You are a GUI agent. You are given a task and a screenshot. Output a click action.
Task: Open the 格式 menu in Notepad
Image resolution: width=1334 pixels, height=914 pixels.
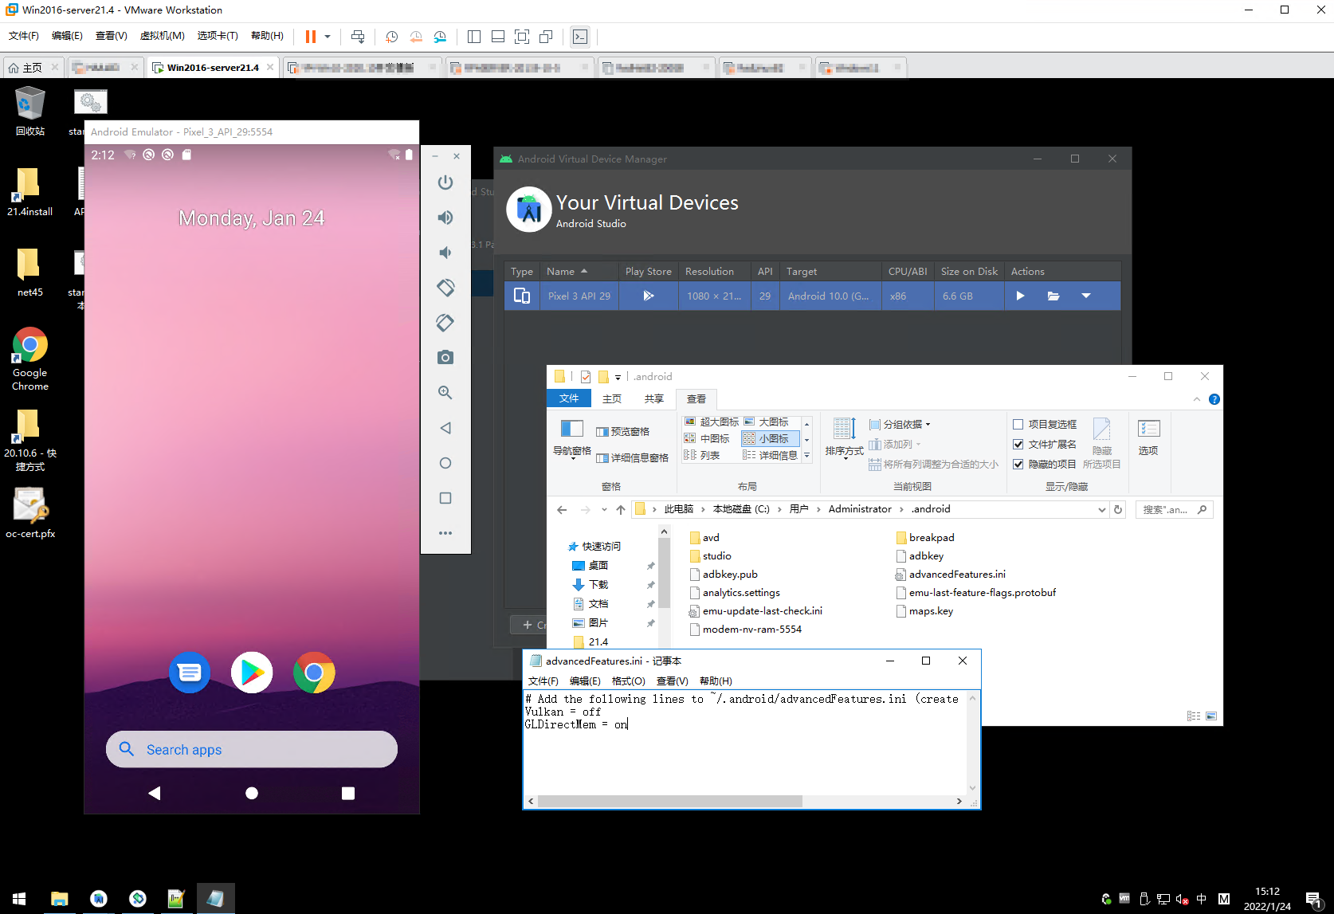pos(629,681)
